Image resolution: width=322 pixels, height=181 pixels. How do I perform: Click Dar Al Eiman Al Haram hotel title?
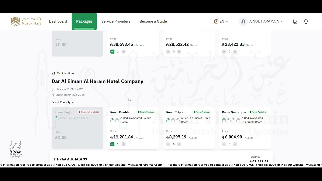(x=97, y=81)
